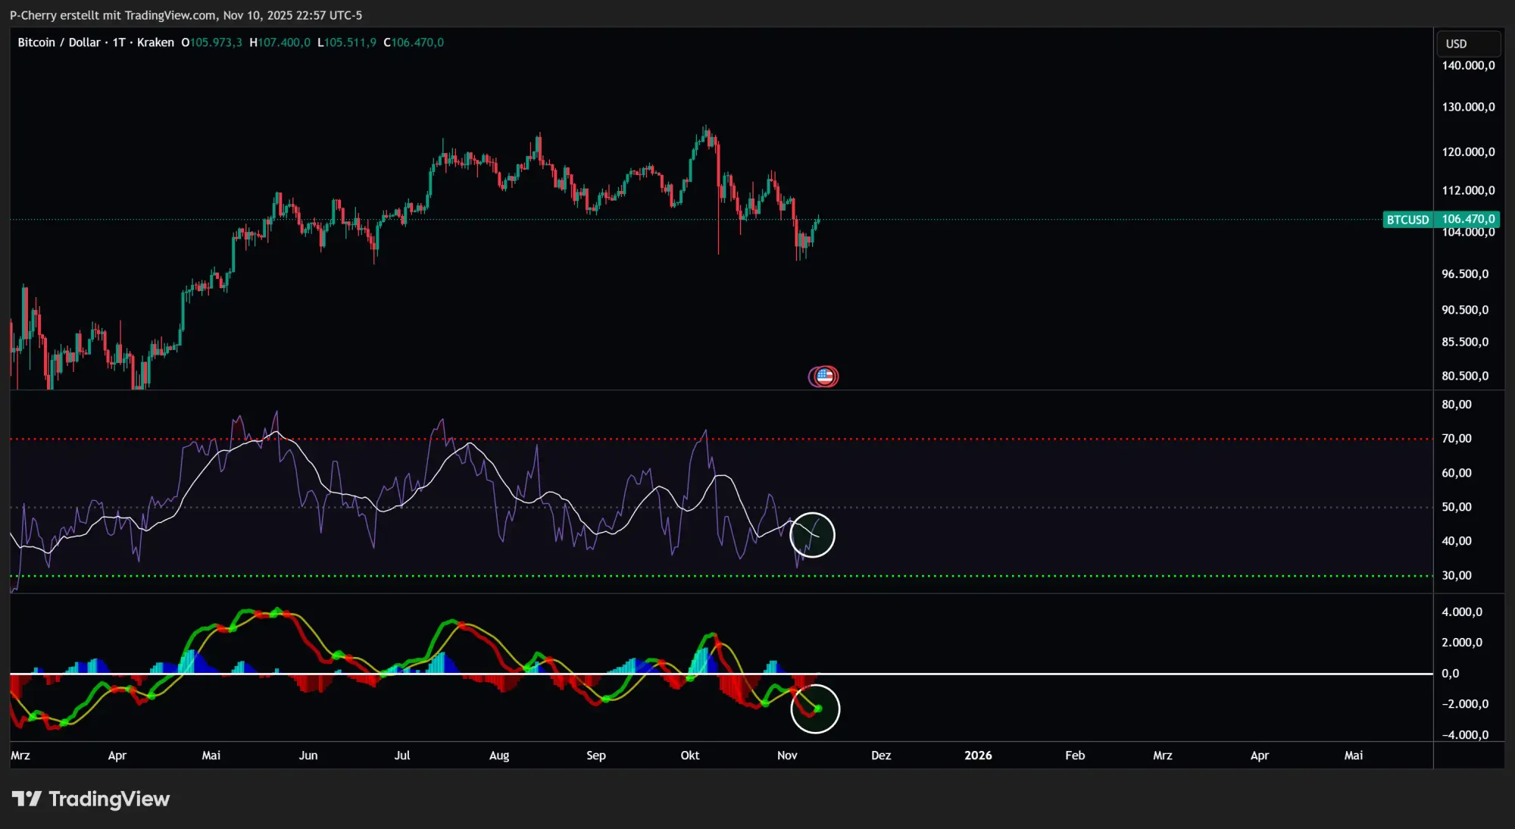The width and height of the screenshot is (1515, 829).
Task: Click the US flag economic events icon
Action: 824,376
